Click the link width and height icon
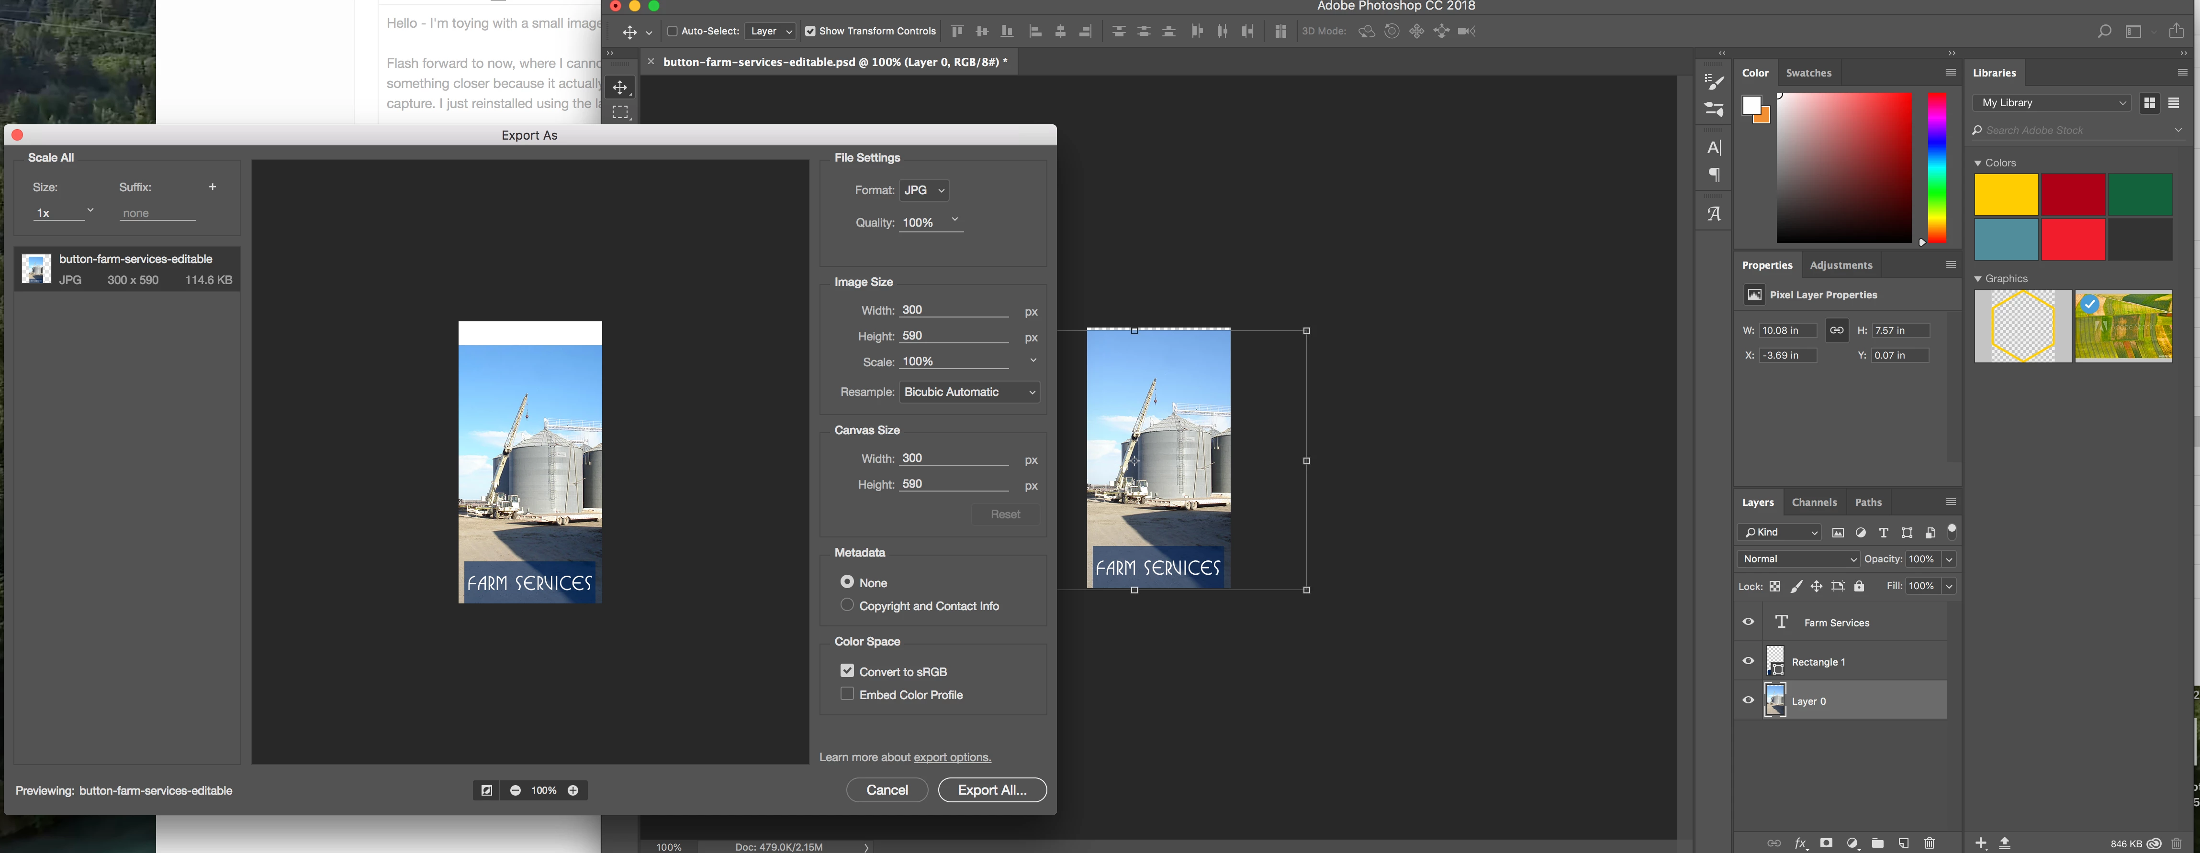 tap(1836, 330)
